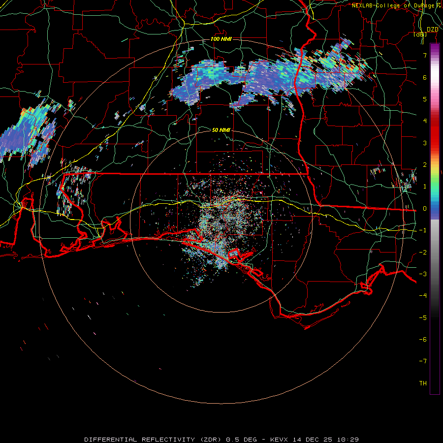The height and width of the screenshot is (443, 443).
Task: Select the "-2" value on the scale
Action: [x=423, y=253]
